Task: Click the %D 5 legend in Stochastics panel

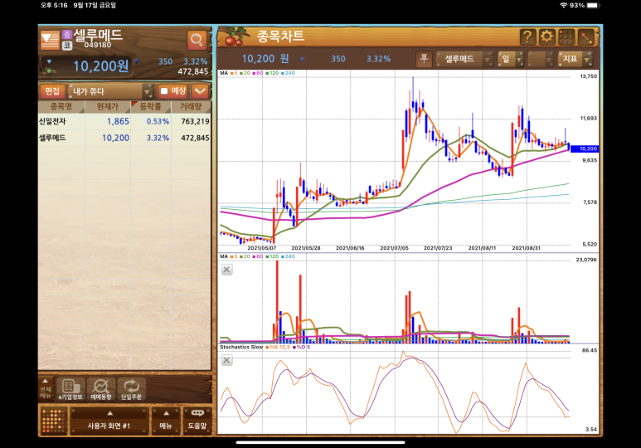Action: click(302, 347)
